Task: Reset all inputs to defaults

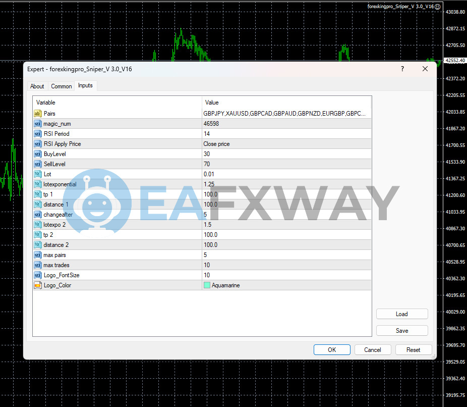Action: point(414,349)
